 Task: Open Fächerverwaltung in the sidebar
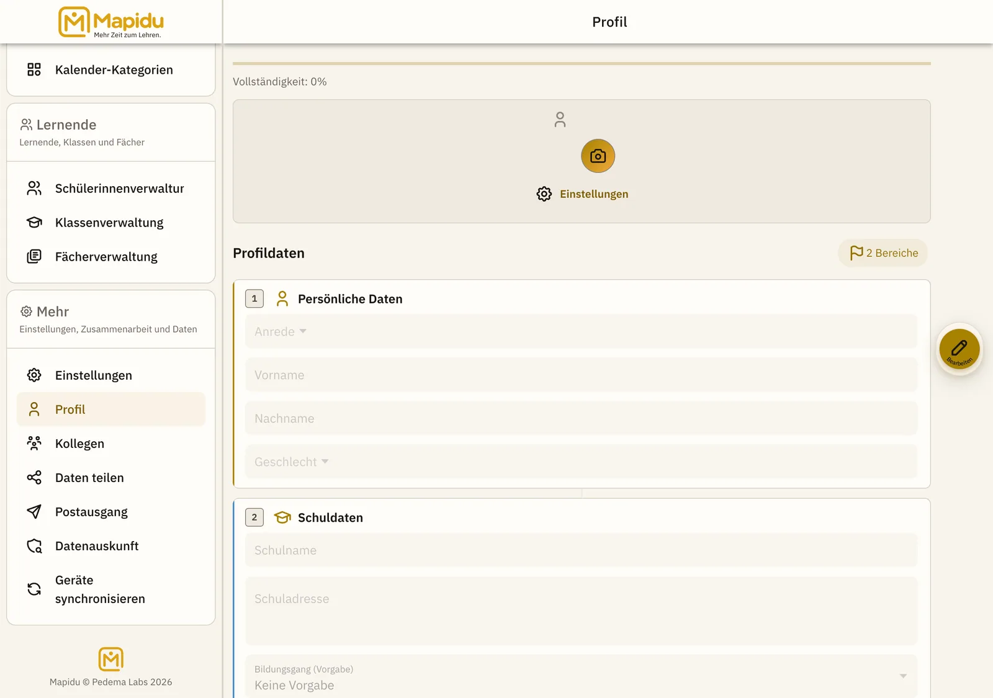coord(111,257)
